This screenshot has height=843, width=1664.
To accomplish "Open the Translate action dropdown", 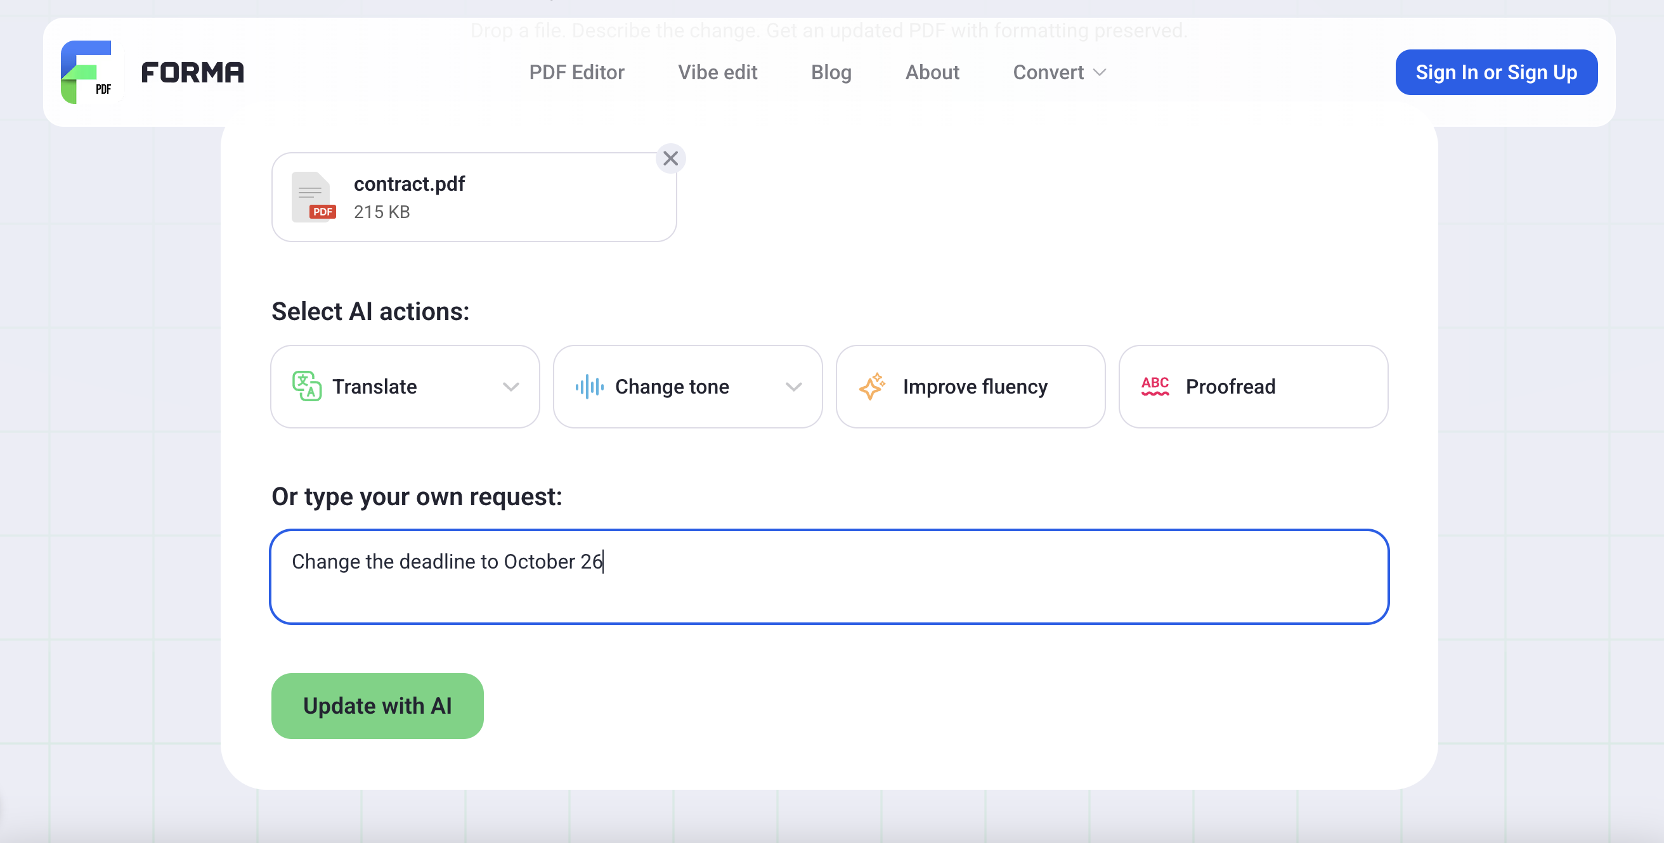I will (x=405, y=386).
